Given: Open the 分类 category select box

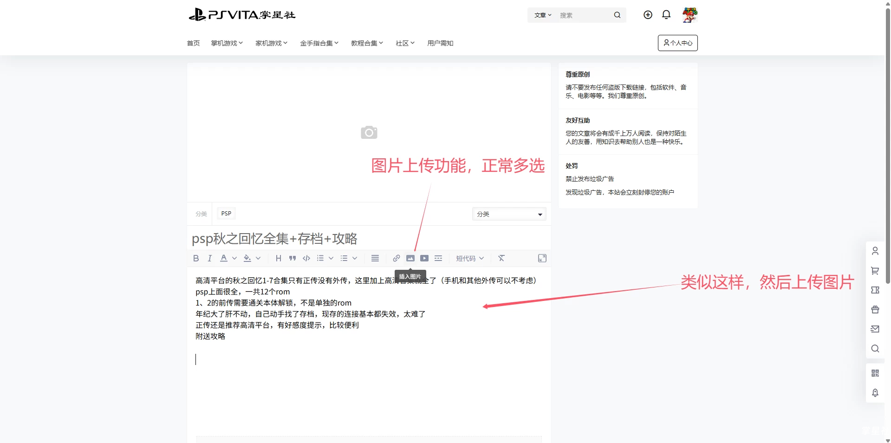Looking at the screenshot, I should pos(509,214).
